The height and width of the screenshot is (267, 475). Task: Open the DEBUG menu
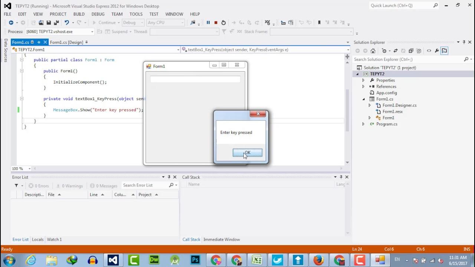pos(98,14)
